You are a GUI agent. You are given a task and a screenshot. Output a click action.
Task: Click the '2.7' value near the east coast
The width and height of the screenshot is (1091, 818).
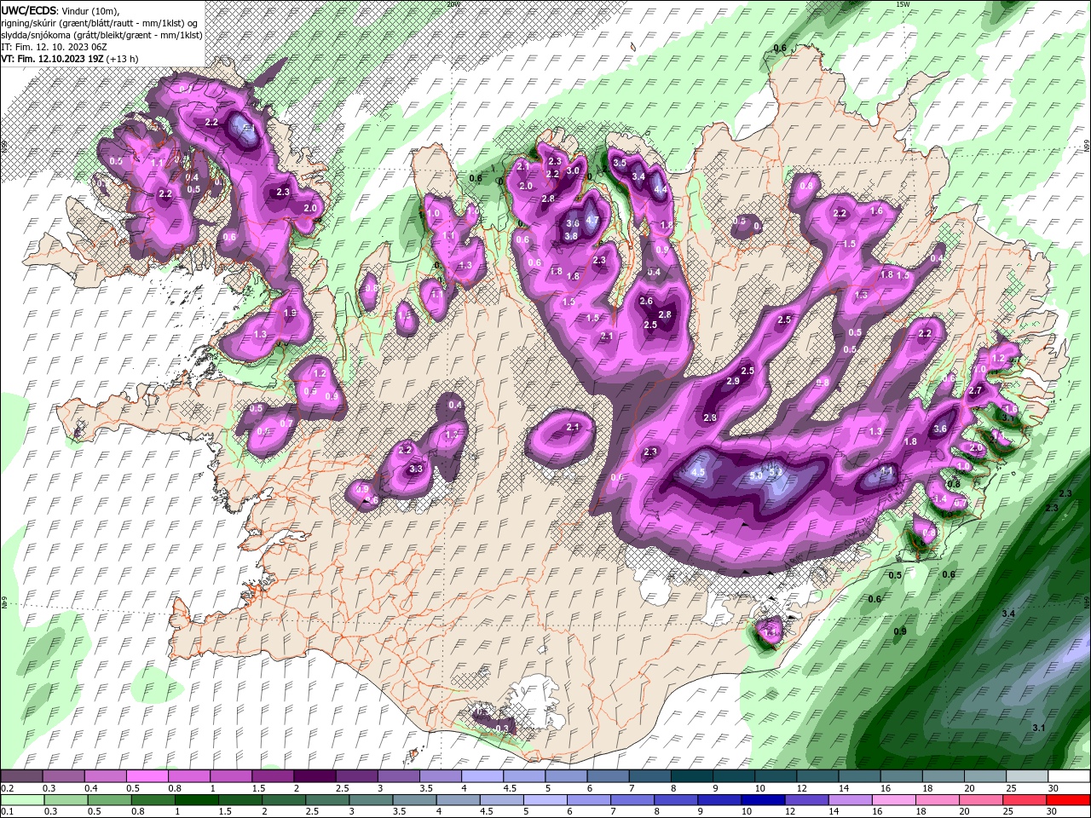(x=977, y=390)
